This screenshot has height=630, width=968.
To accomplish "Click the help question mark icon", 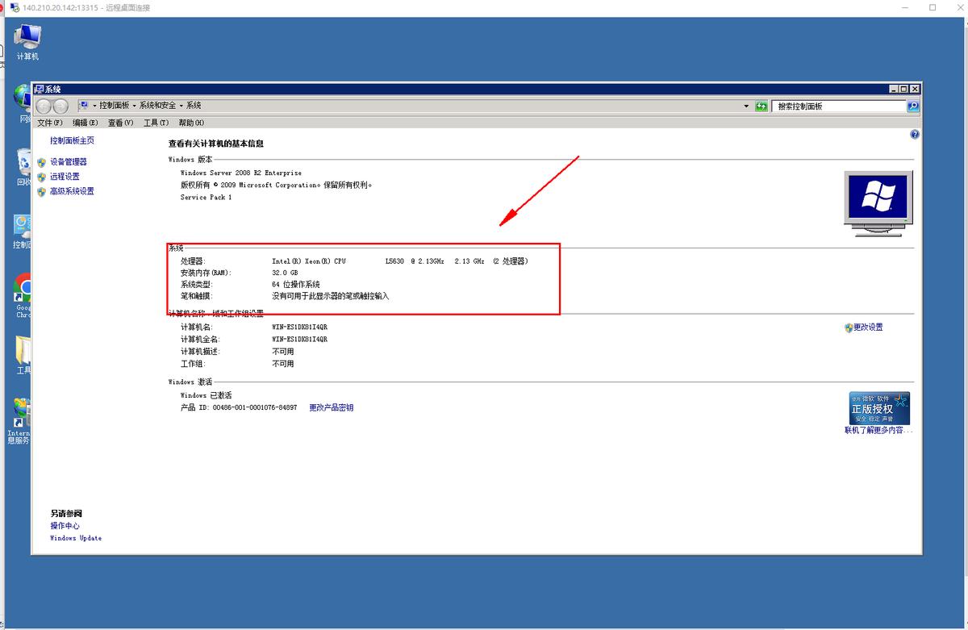I will 915,134.
